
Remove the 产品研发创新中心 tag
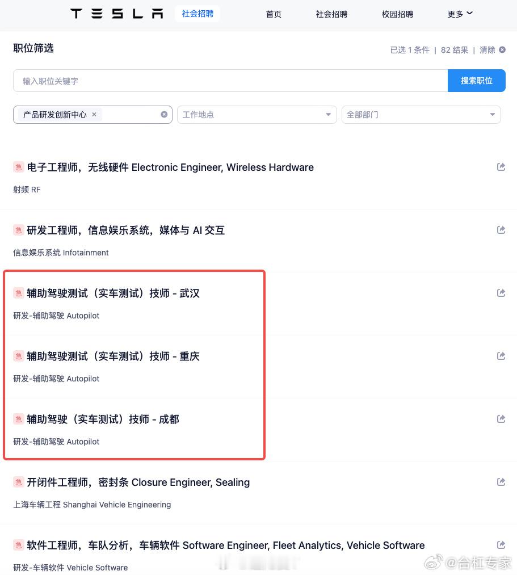pyautogui.click(x=94, y=115)
